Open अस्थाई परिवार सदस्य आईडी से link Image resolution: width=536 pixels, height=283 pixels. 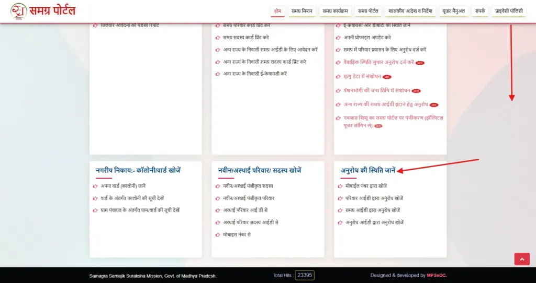coord(251,222)
